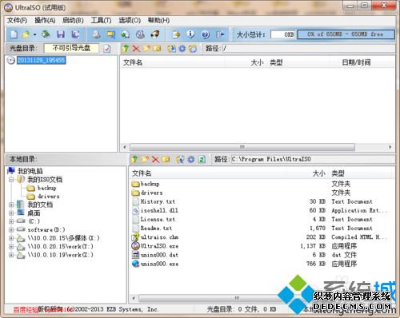The width and height of the screenshot is (400, 318).
Task: Expand the \\10.0.20.15\work(Y:) node
Action: (x=11, y=246)
